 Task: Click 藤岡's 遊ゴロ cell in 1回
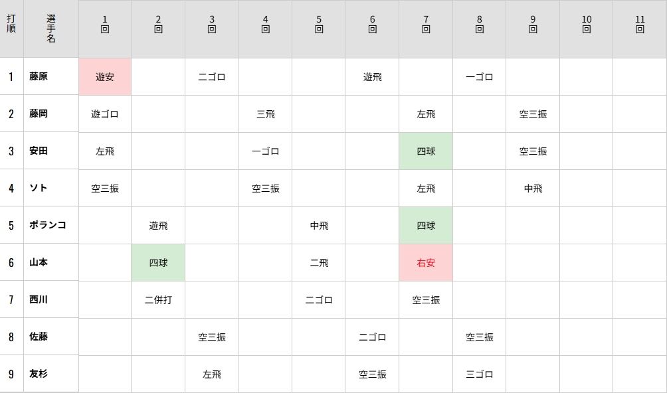click(x=105, y=114)
